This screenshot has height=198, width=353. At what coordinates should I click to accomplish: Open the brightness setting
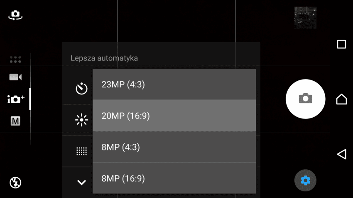click(81, 120)
